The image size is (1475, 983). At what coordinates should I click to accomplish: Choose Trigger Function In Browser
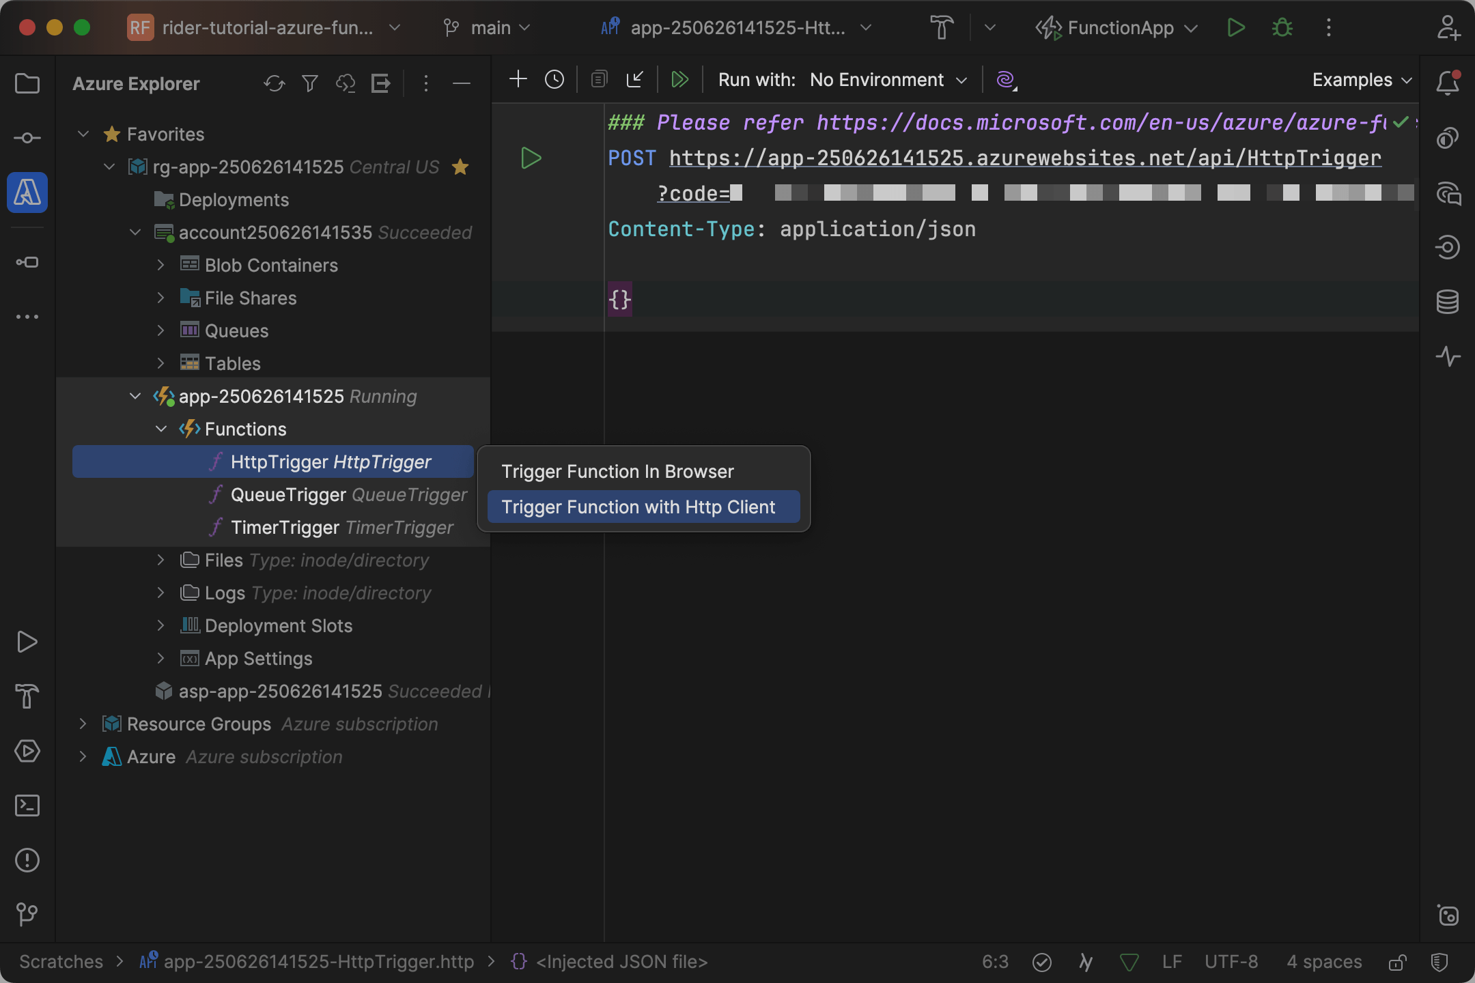click(617, 470)
